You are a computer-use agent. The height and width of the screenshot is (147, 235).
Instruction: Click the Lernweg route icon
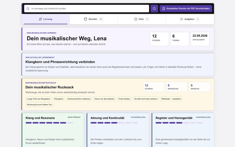(40, 19)
